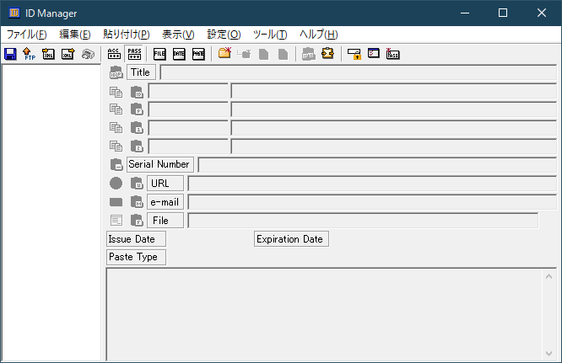Click into the URL input field
Viewport: 562px width, 363px height.
click(372, 184)
